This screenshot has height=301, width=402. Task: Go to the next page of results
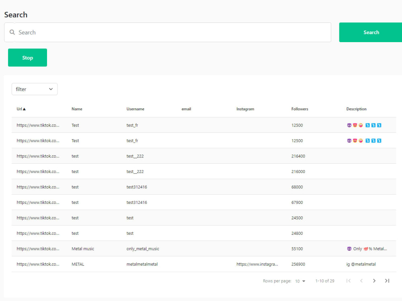(x=374, y=281)
